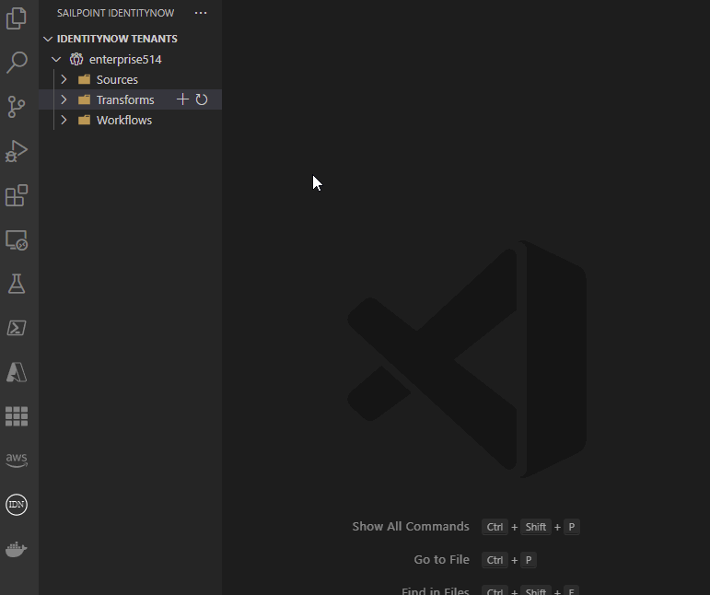
Task: Select the Transforms folder label
Action: (x=125, y=99)
